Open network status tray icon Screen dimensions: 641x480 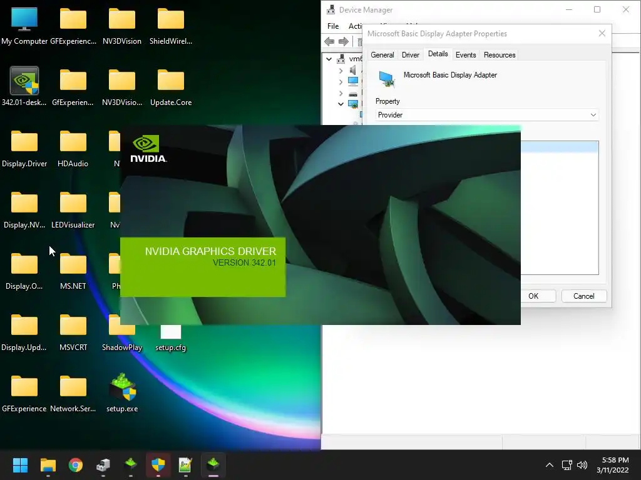pyautogui.click(x=567, y=465)
